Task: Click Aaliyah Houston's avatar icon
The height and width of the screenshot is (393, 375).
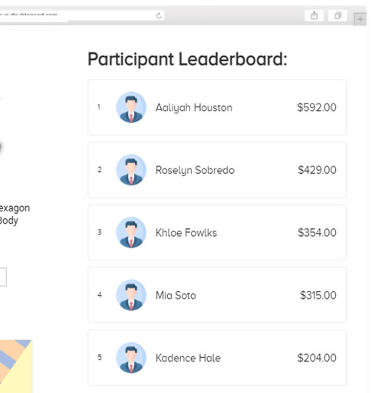Action: (131, 107)
